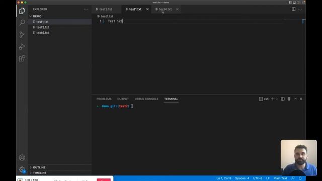Add a new terminal with plus icon
Viewport: 322px width, 181px height.
[x=273, y=99]
